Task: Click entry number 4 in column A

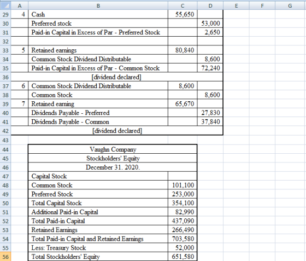Action: pos(20,14)
